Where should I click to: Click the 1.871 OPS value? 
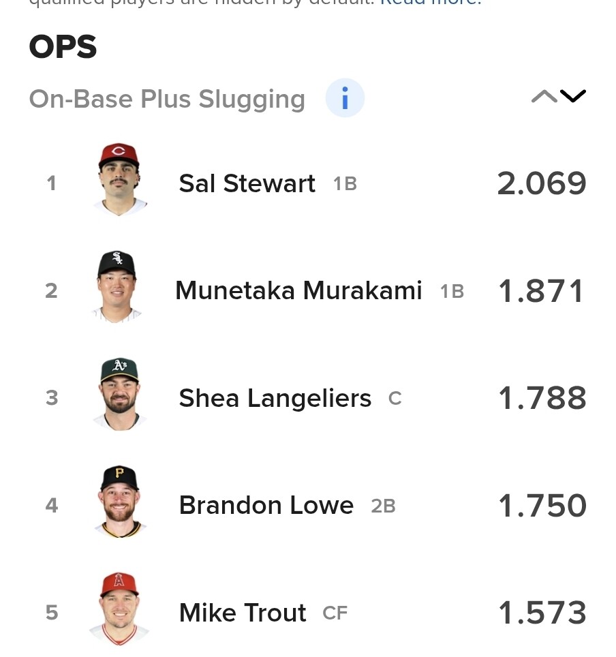(541, 291)
